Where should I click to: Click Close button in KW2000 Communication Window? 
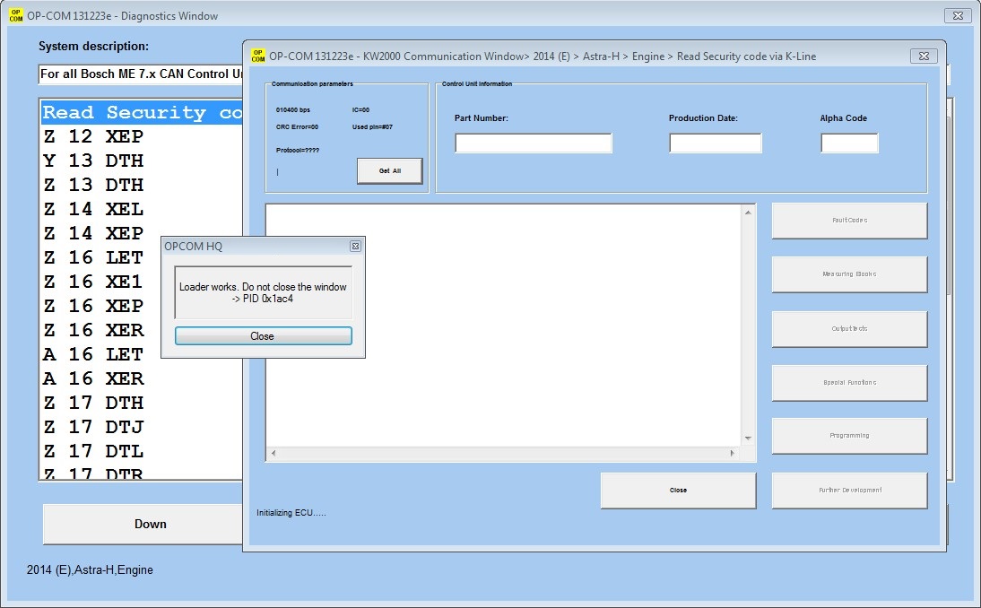[678, 490]
